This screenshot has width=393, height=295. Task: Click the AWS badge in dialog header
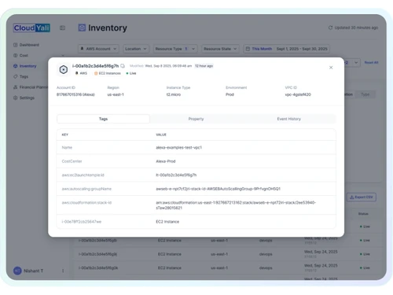click(x=81, y=73)
